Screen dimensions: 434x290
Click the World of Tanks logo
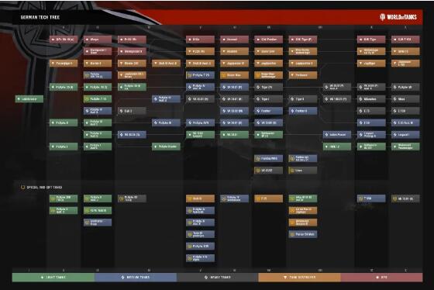pos(398,17)
